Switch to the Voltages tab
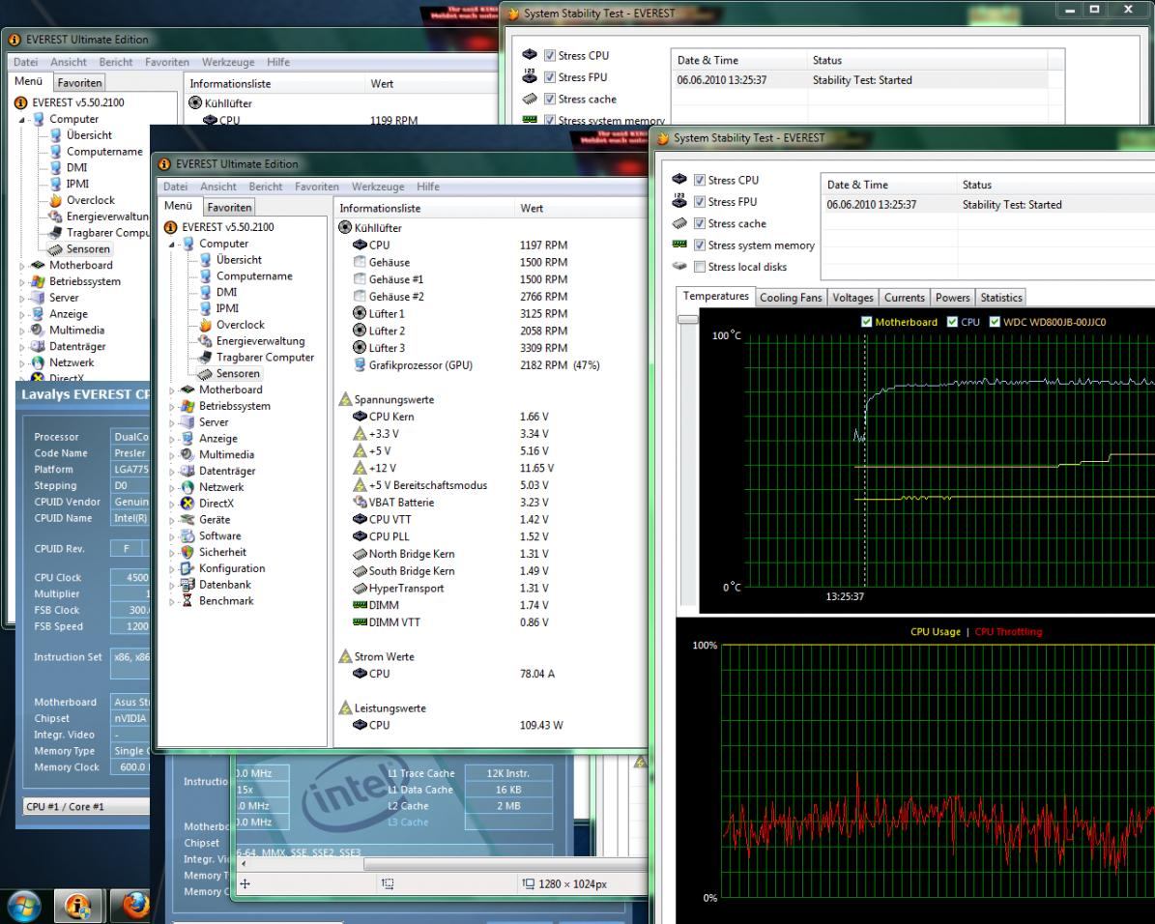This screenshot has width=1155, height=924. tap(852, 298)
